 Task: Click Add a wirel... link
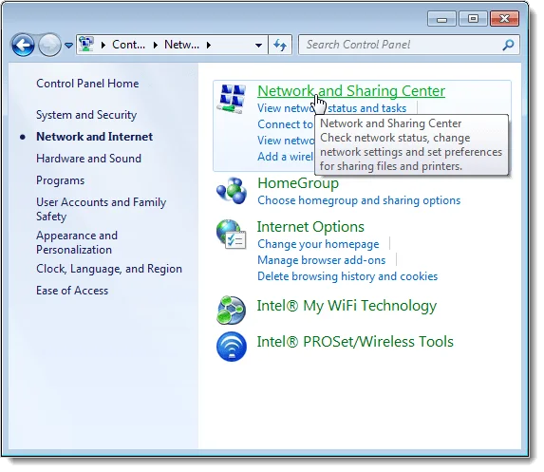(x=285, y=157)
